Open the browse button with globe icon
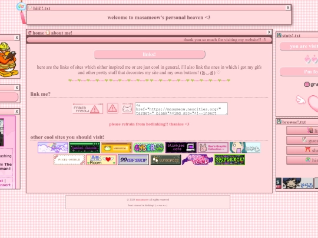Viewport: 318px width, 238px height. click(x=302, y=160)
